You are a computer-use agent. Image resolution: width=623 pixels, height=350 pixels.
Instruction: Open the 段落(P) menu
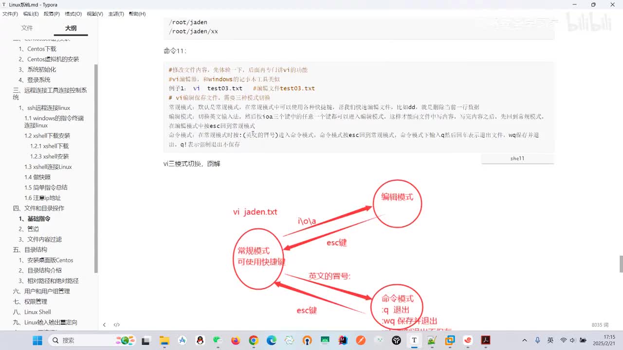click(x=52, y=14)
